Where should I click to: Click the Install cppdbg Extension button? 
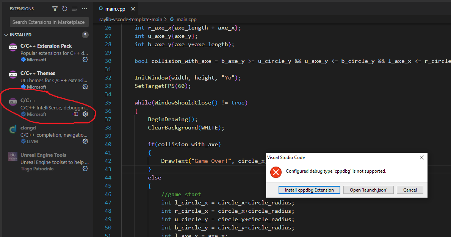tap(309, 190)
